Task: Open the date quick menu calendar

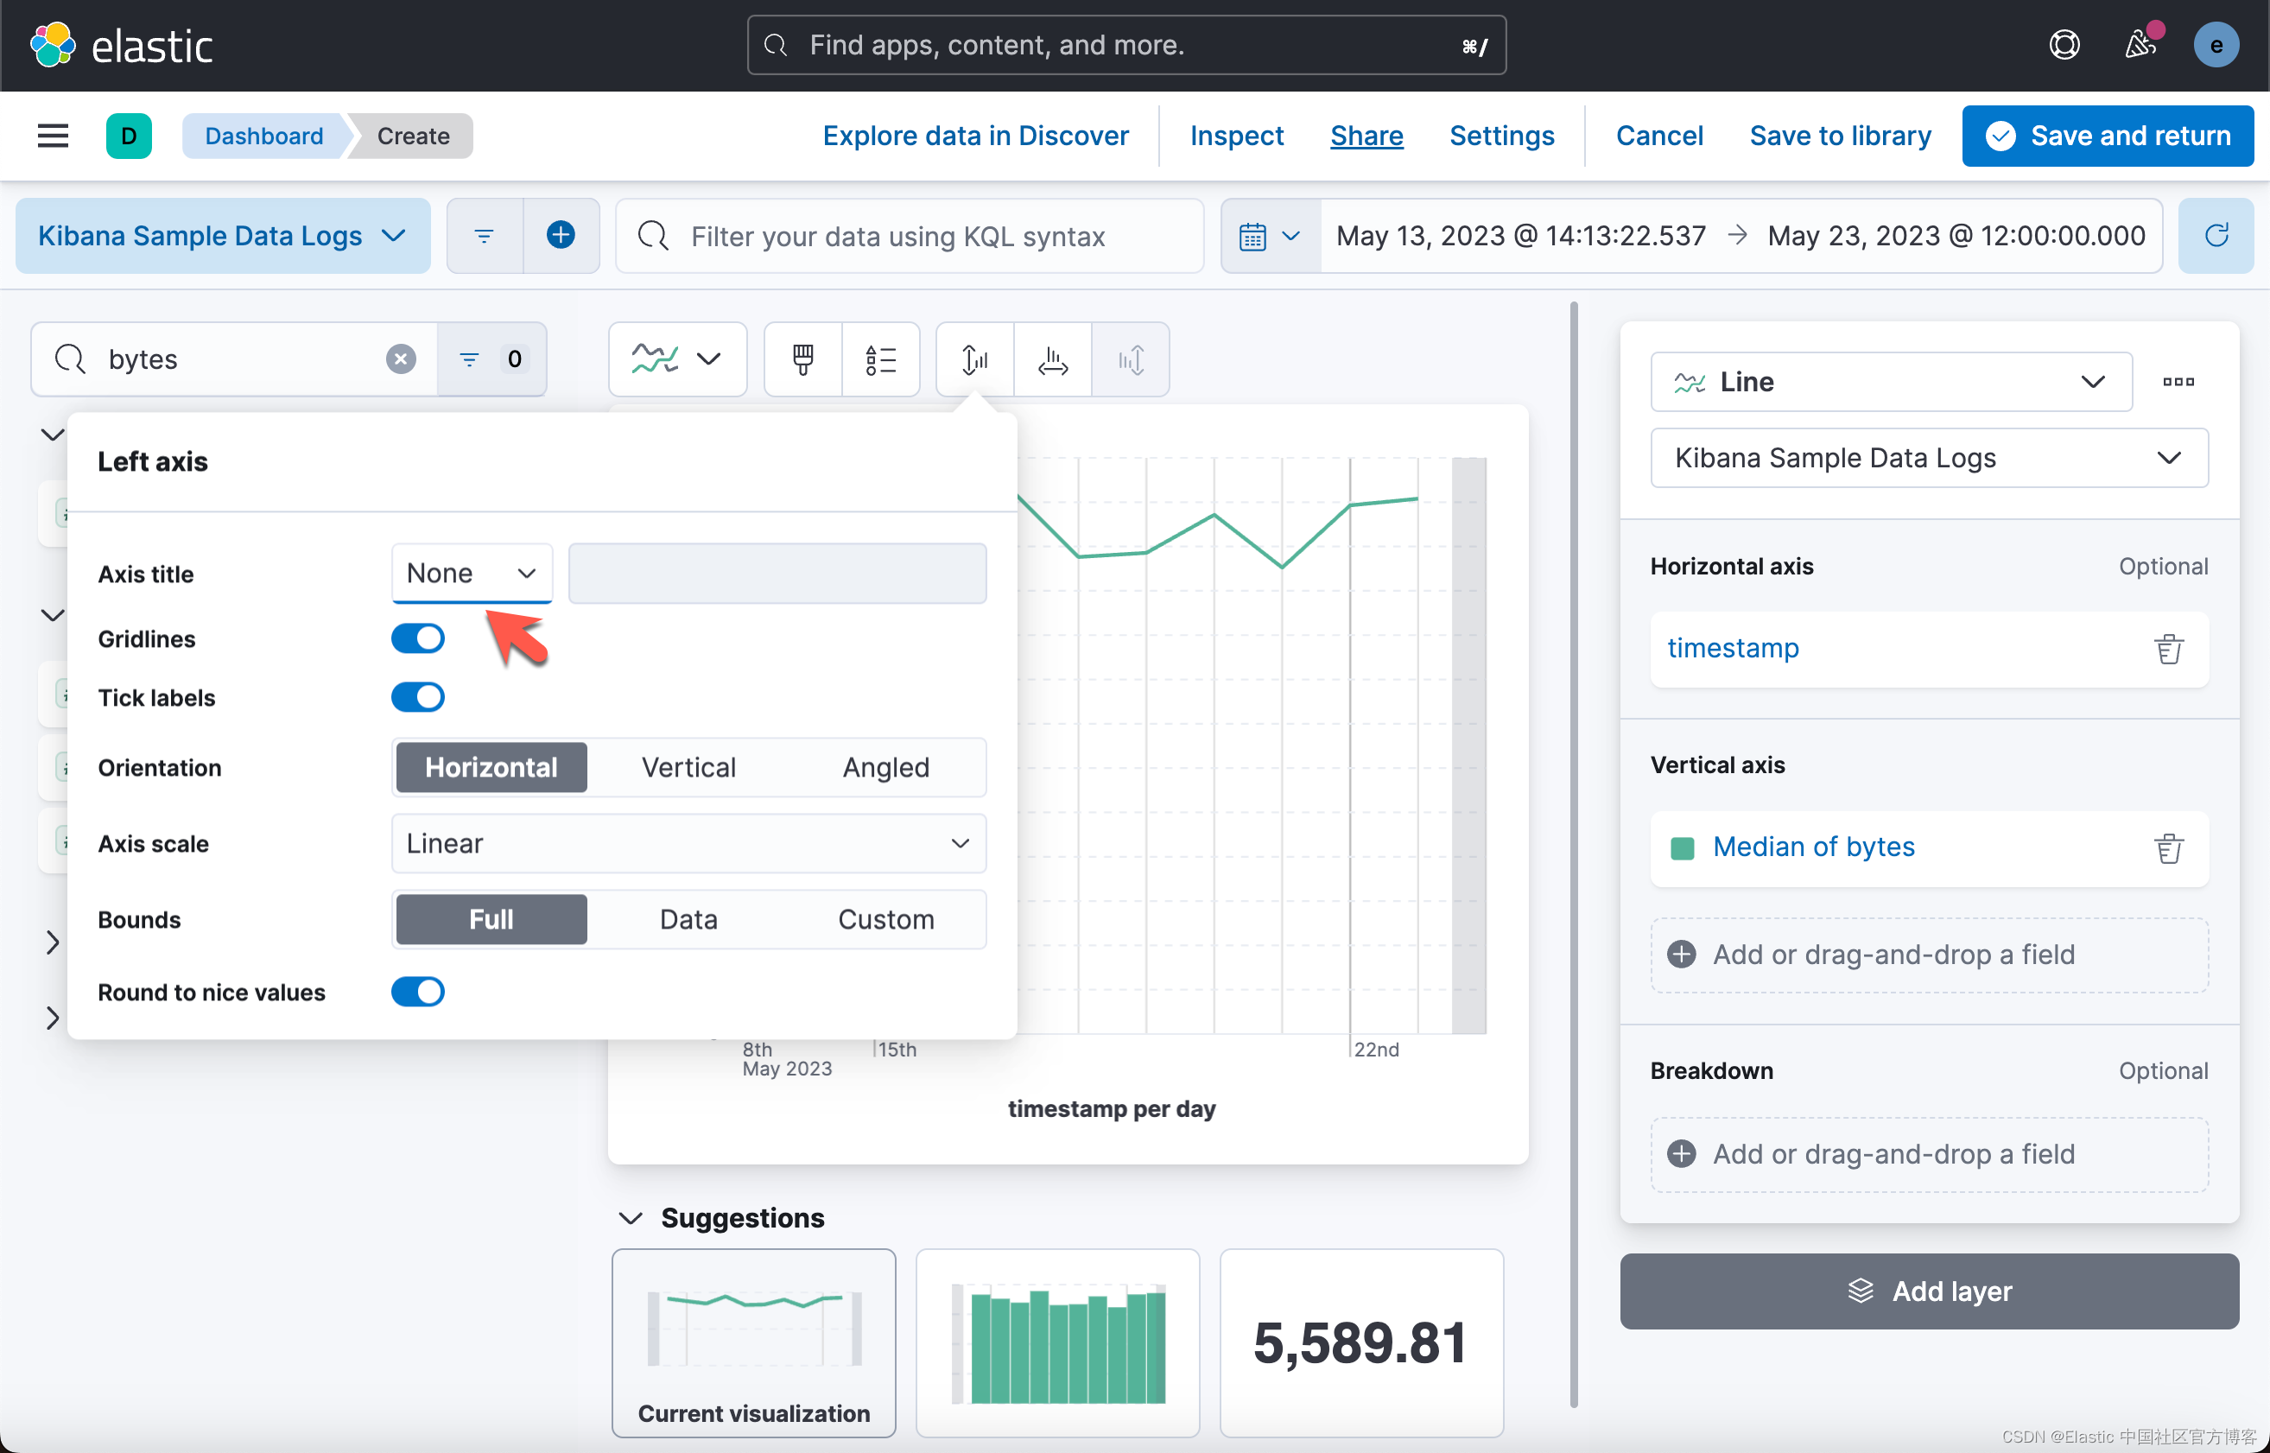Action: (x=1270, y=236)
